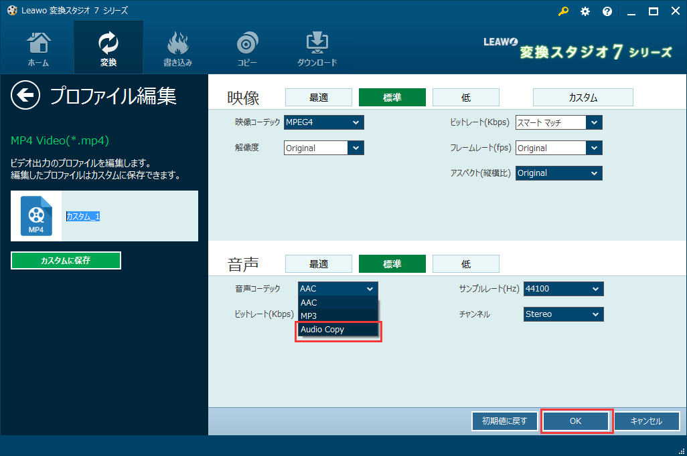
Task: Click the カスタムに保存 button
Action: point(66,260)
